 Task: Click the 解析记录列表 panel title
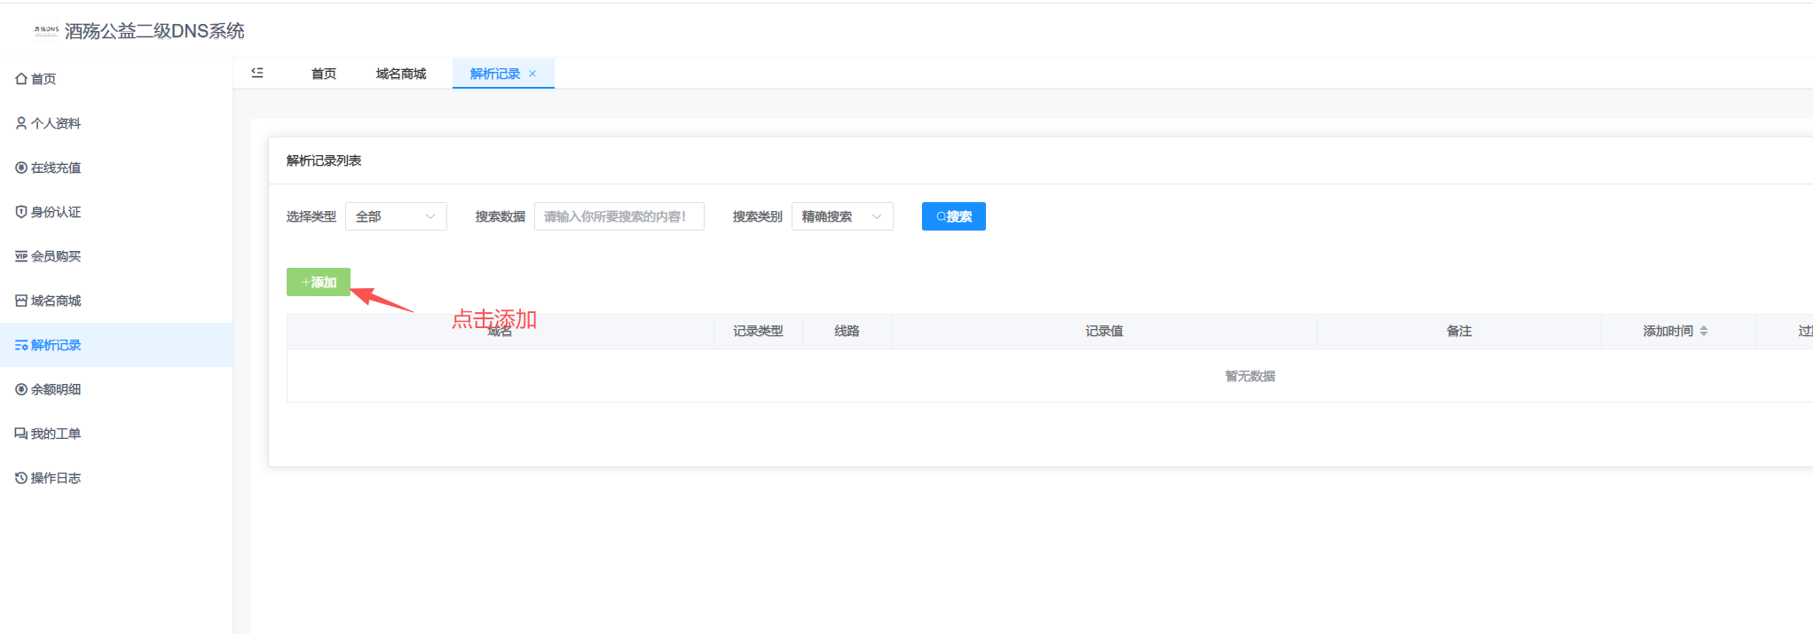click(x=324, y=160)
